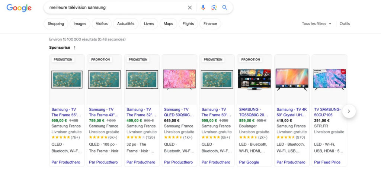The height and width of the screenshot is (171, 381).
Task: Click the 999,00 € price on The Frame 55"
Action: tap(59, 120)
